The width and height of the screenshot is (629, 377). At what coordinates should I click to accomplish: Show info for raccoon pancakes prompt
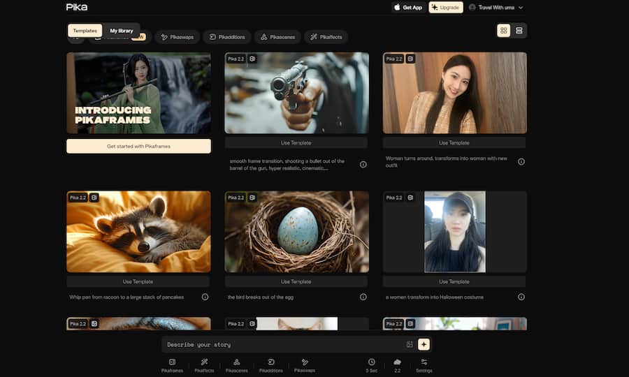point(205,297)
